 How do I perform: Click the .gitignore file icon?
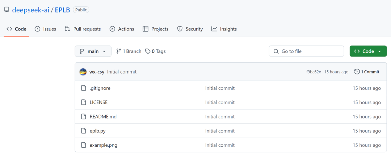pyautogui.click(x=84, y=88)
